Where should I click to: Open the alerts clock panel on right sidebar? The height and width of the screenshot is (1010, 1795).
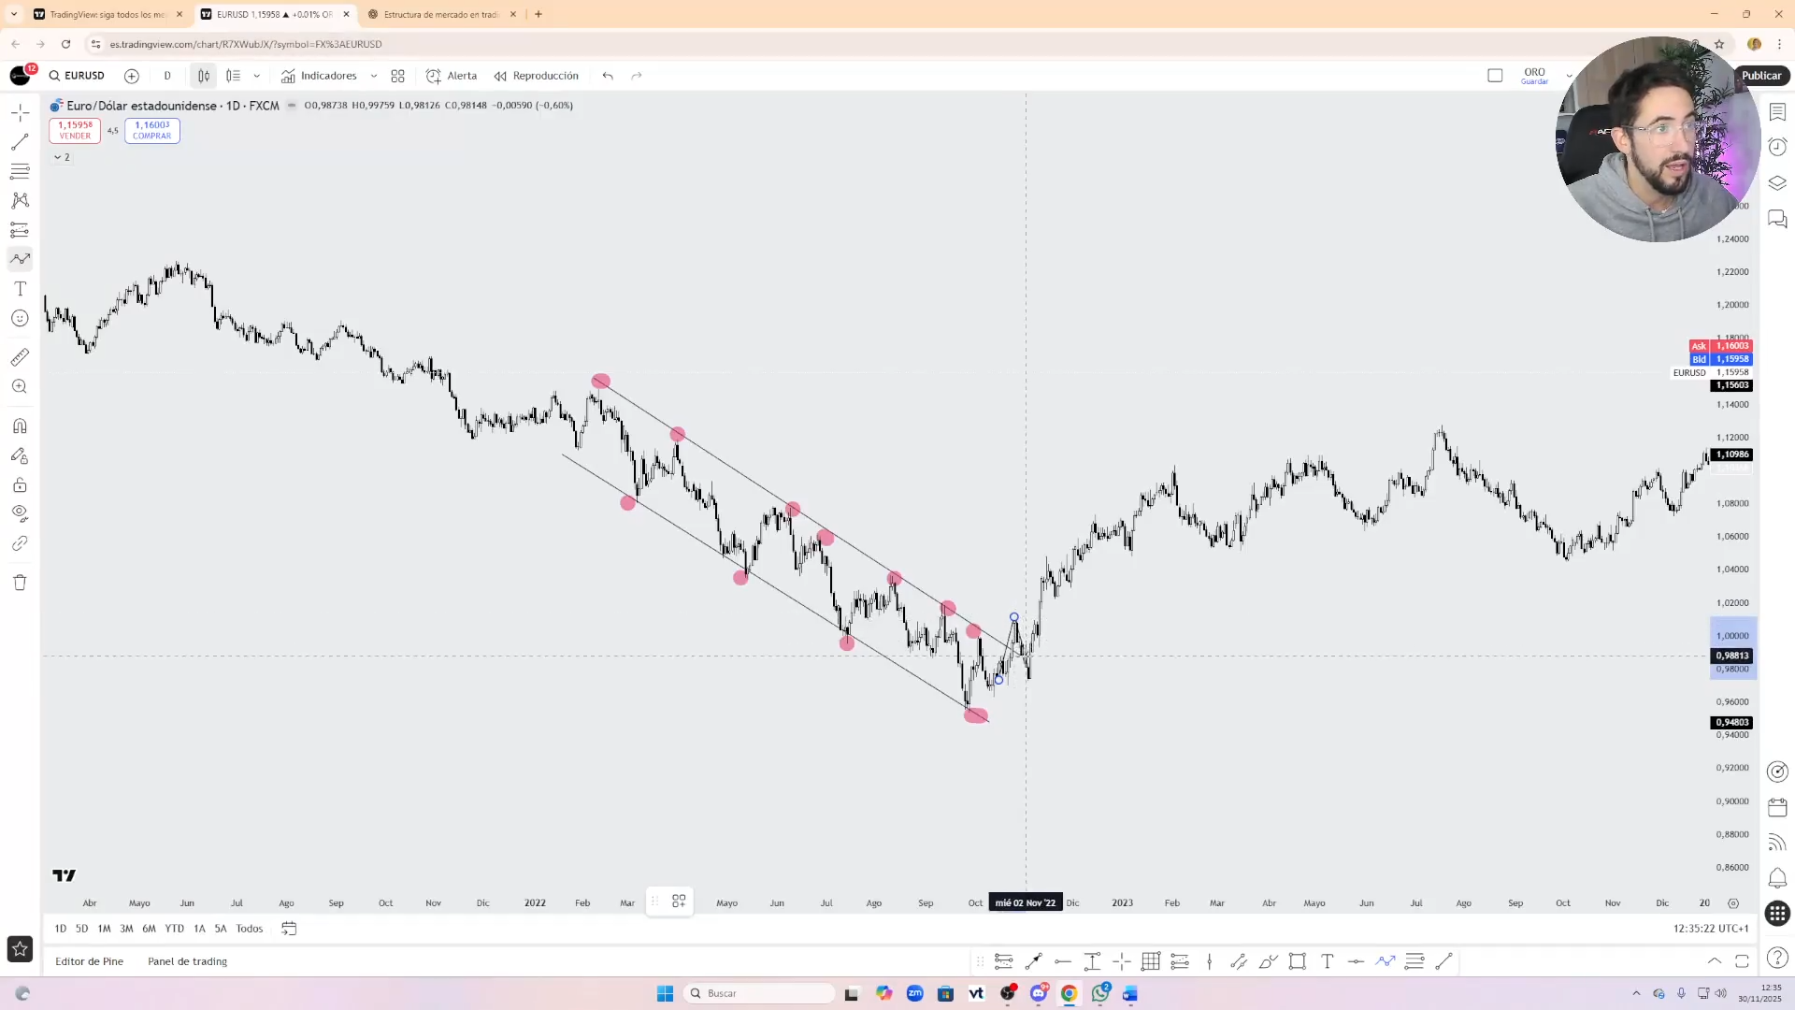click(x=1777, y=147)
